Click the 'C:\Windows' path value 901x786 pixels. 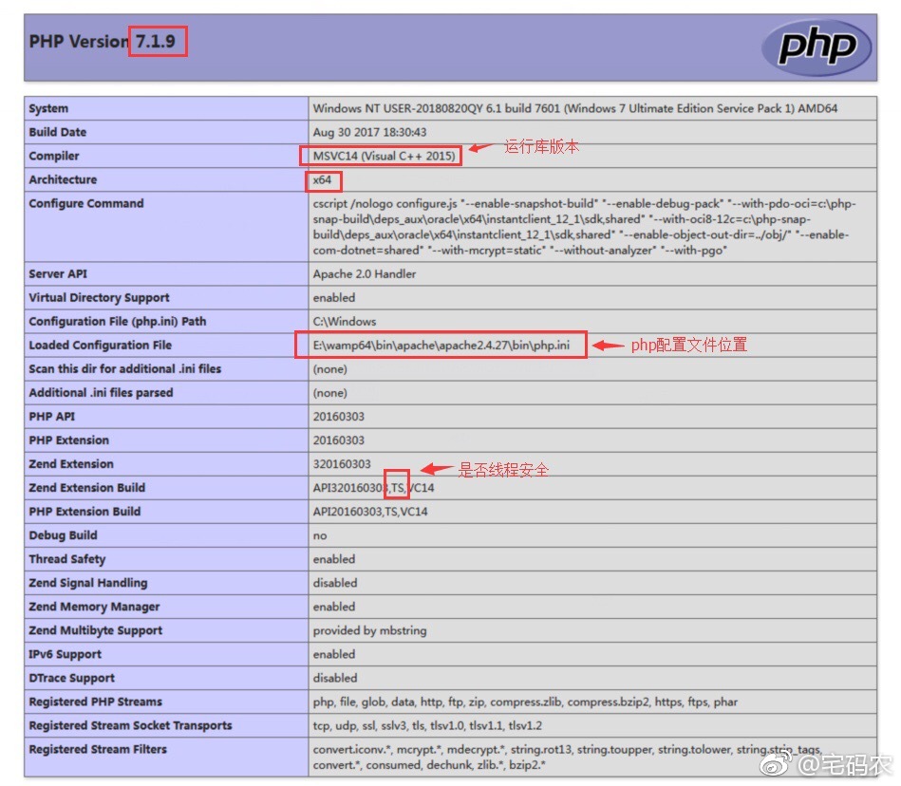[x=345, y=322]
